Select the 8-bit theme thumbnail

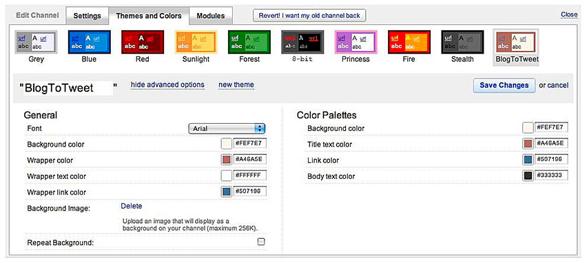(x=302, y=42)
